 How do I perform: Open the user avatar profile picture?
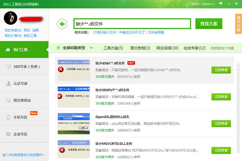coord(10,18)
